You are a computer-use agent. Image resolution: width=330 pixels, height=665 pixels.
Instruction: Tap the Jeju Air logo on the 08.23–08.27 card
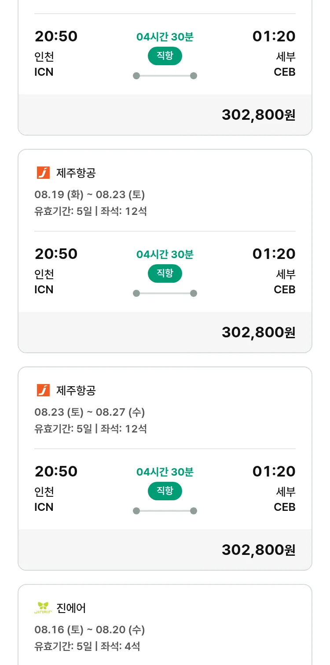coord(43,391)
